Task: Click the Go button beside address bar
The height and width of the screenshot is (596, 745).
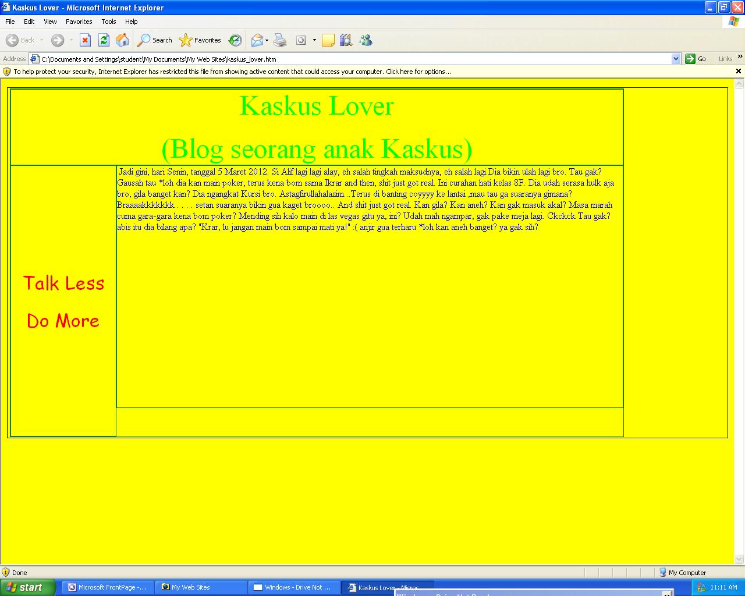Action: [x=696, y=59]
